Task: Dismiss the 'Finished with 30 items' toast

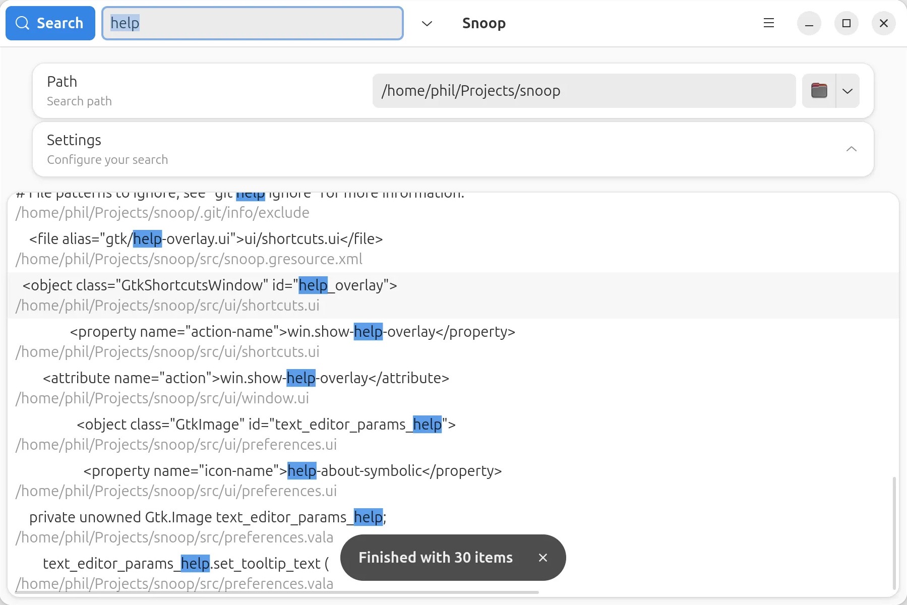Action: (542, 558)
